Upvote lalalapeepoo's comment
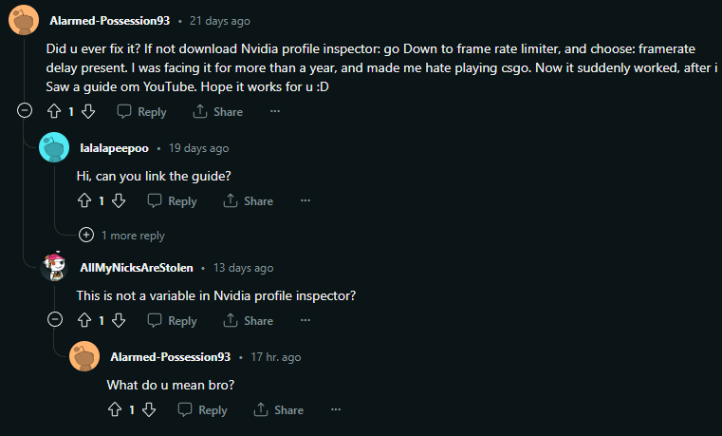This screenshot has height=436, width=722. 84,200
